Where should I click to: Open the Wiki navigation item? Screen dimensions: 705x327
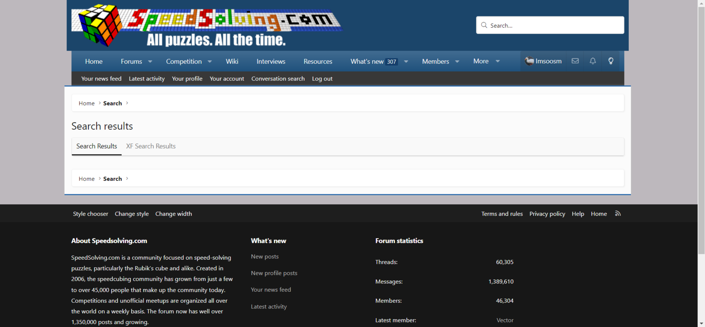coord(232,62)
